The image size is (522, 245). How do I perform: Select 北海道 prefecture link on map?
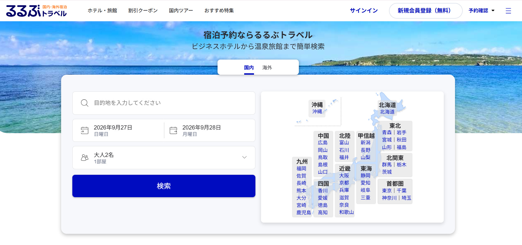[387, 112]
